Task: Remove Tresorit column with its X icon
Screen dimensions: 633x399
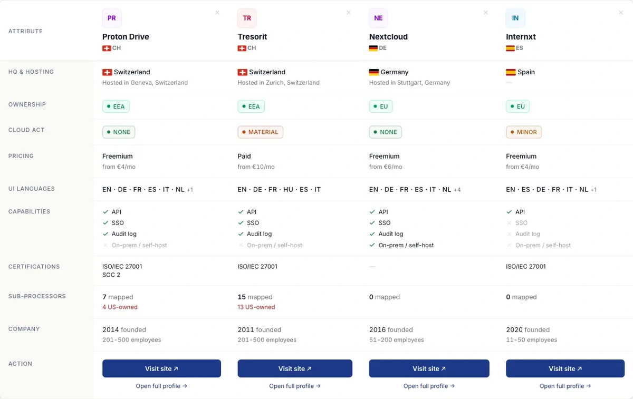Action: coord(349,13)
